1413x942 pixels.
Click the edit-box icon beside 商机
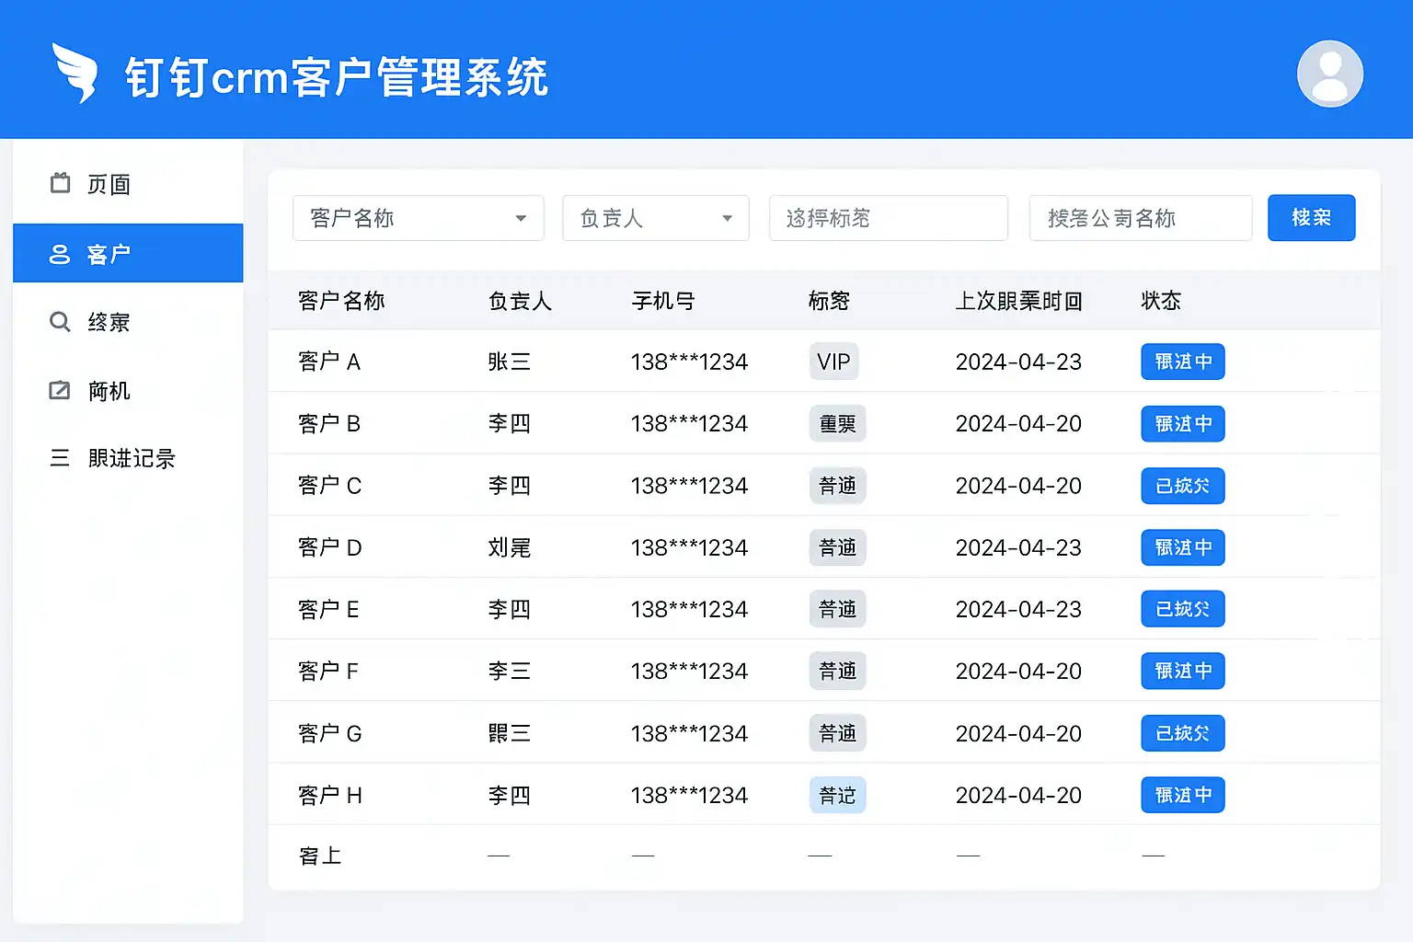[x=60, y=390]
